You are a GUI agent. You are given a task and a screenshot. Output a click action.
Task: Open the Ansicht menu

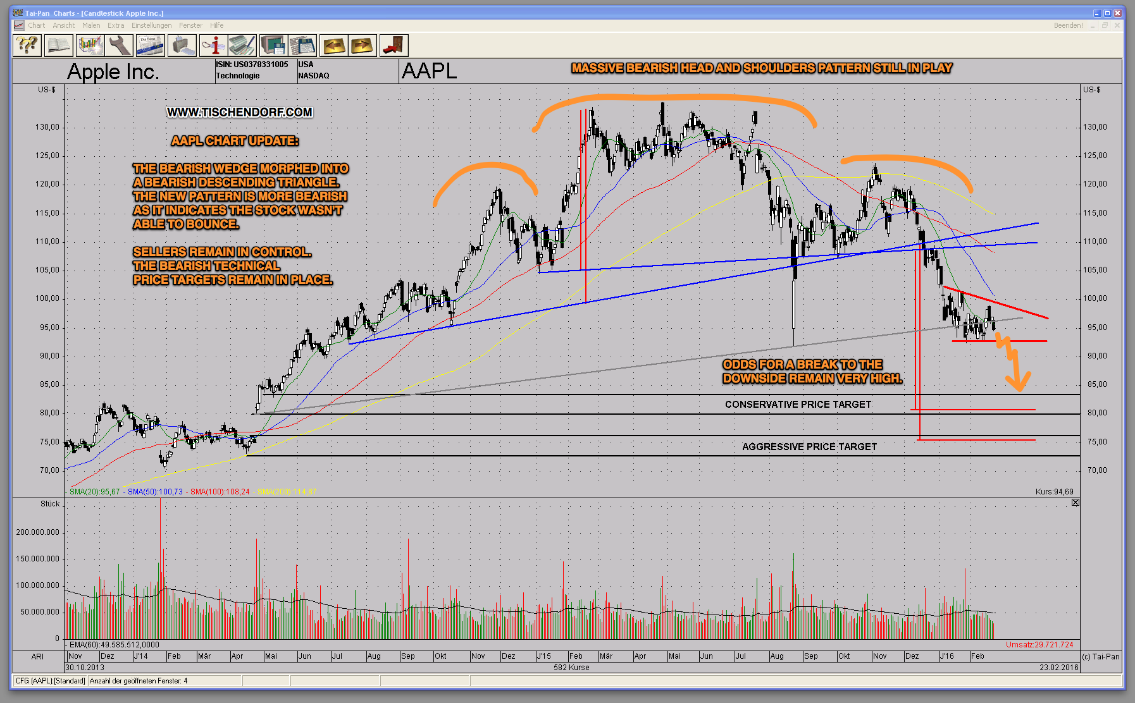(x=63, y=25)
